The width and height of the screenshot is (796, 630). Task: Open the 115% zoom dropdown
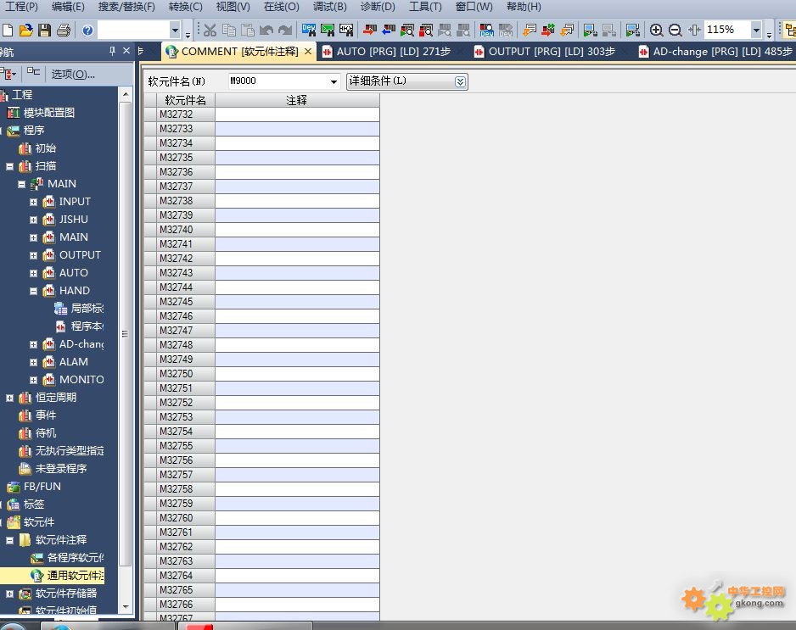pyautogui.click(x=756, y=30)
